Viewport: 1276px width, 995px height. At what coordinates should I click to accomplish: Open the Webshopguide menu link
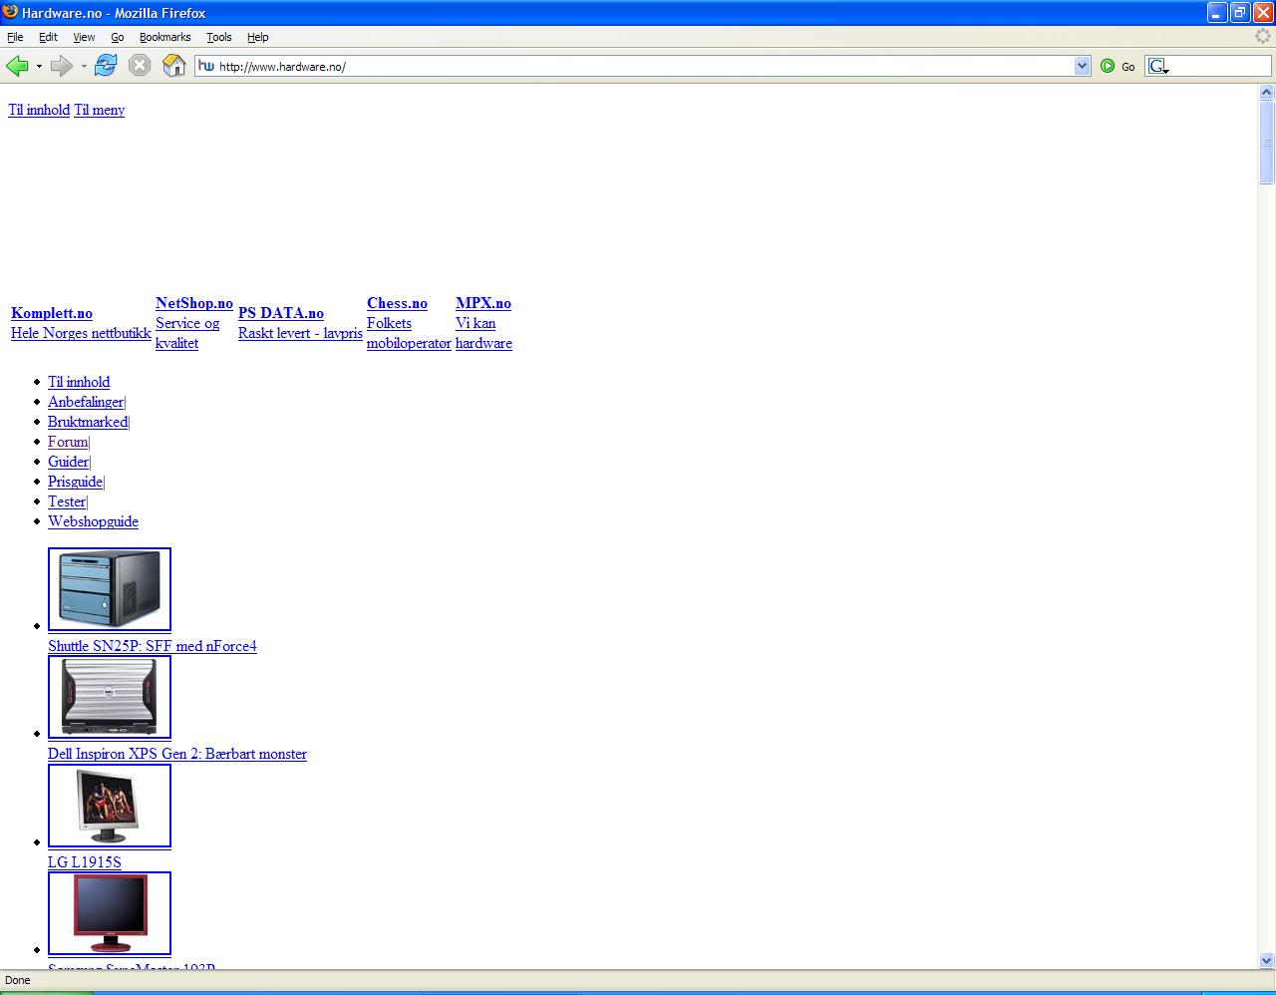pyautogui.click(x=93, y=521)
